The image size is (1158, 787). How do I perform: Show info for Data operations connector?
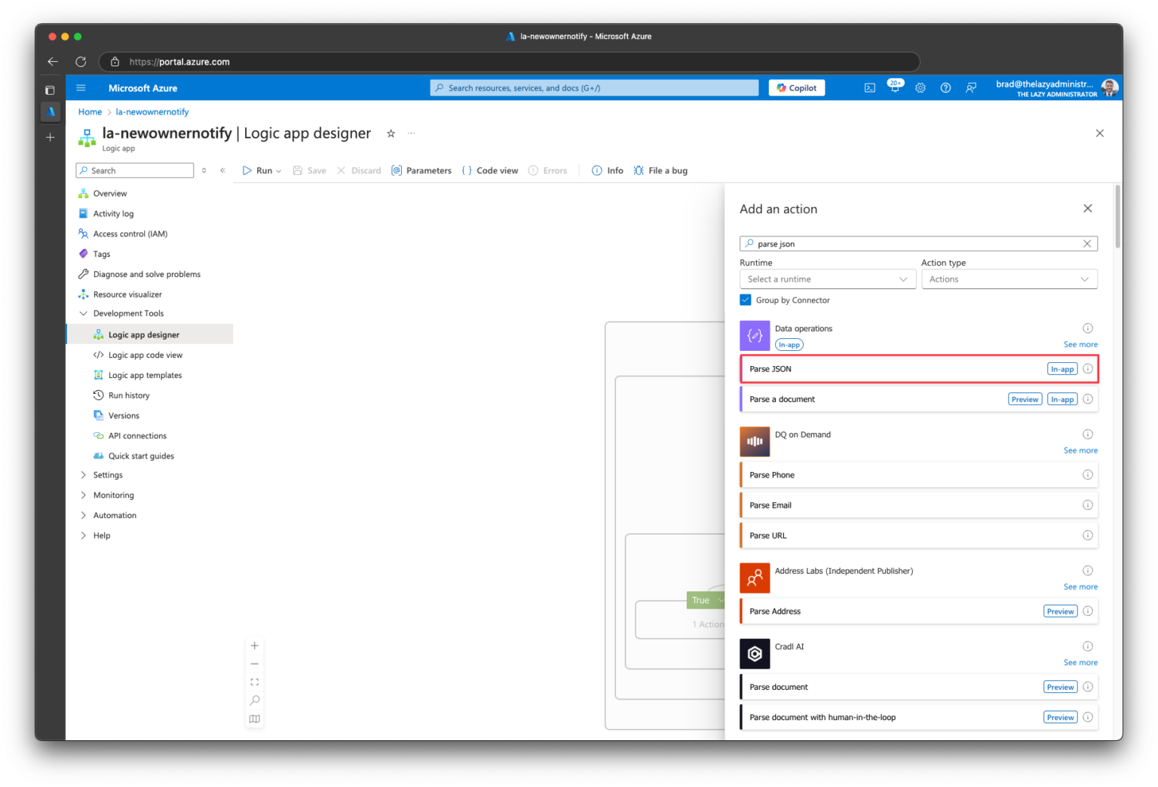click(x=1088, y=328)
